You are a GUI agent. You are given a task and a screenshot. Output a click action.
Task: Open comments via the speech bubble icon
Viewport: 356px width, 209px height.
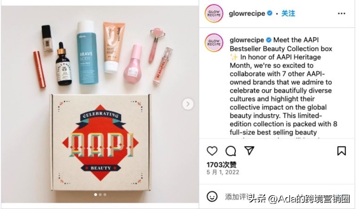click(231, 151)
